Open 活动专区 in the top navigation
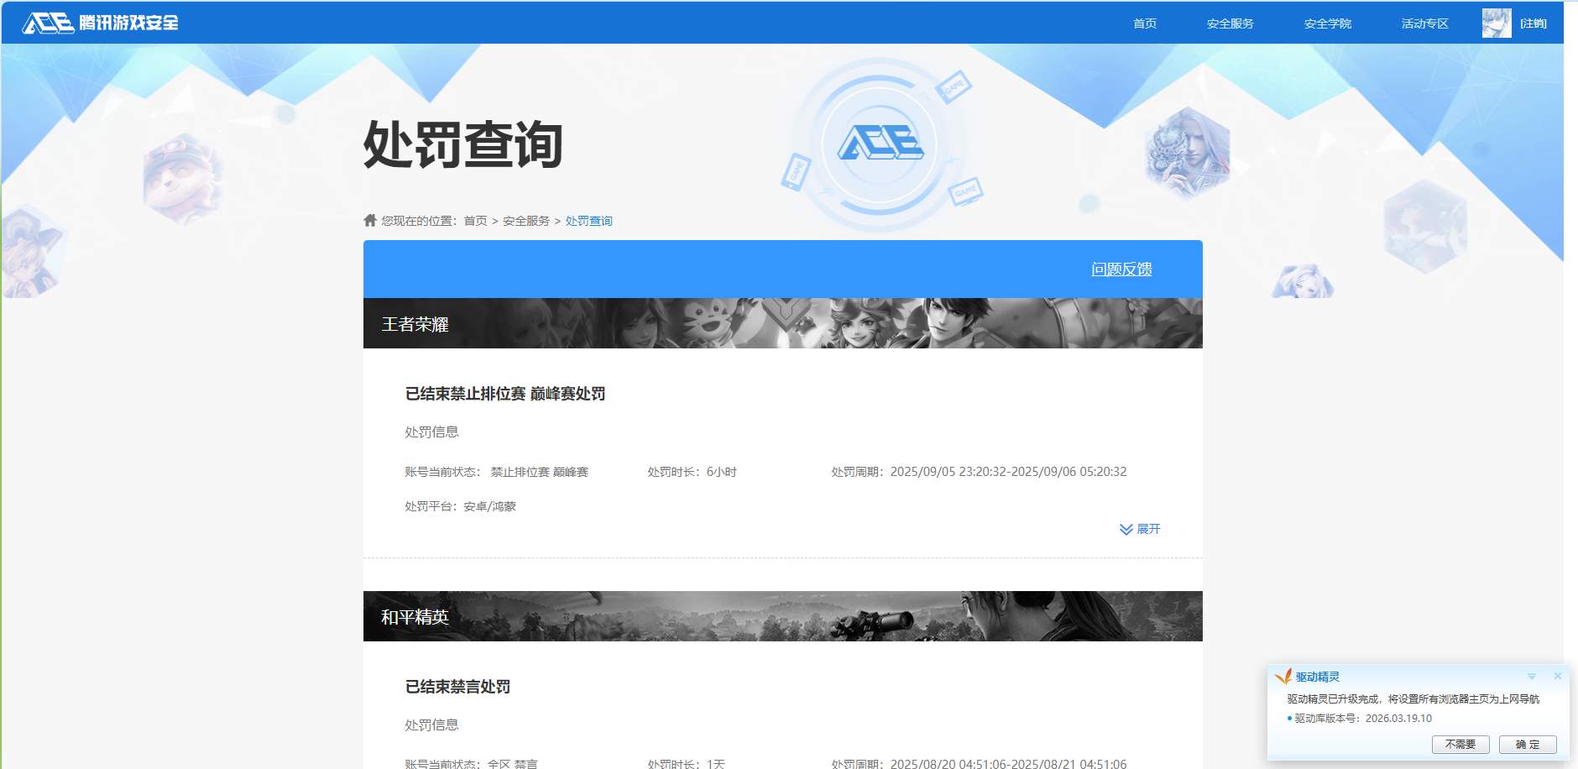This screenshot has width=1578, height=769. [1424, 24]
